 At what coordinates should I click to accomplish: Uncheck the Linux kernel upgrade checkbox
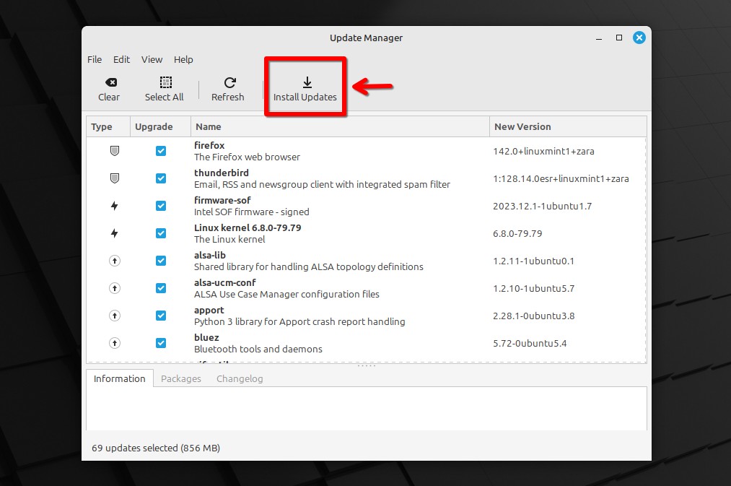(161, 233)
